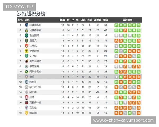Click the 利雅得新月 team logo
This screenshot has width=159, height=127.
pos(26,25)
